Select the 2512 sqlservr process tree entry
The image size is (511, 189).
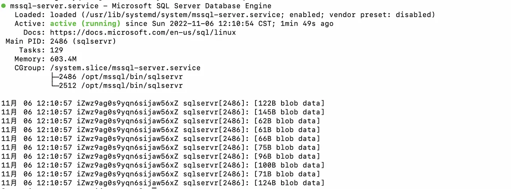pos(120,86)
